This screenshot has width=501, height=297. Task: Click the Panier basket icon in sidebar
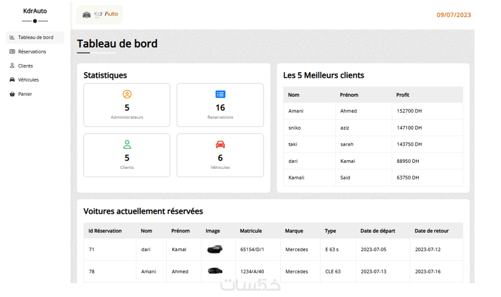point(12,94)
